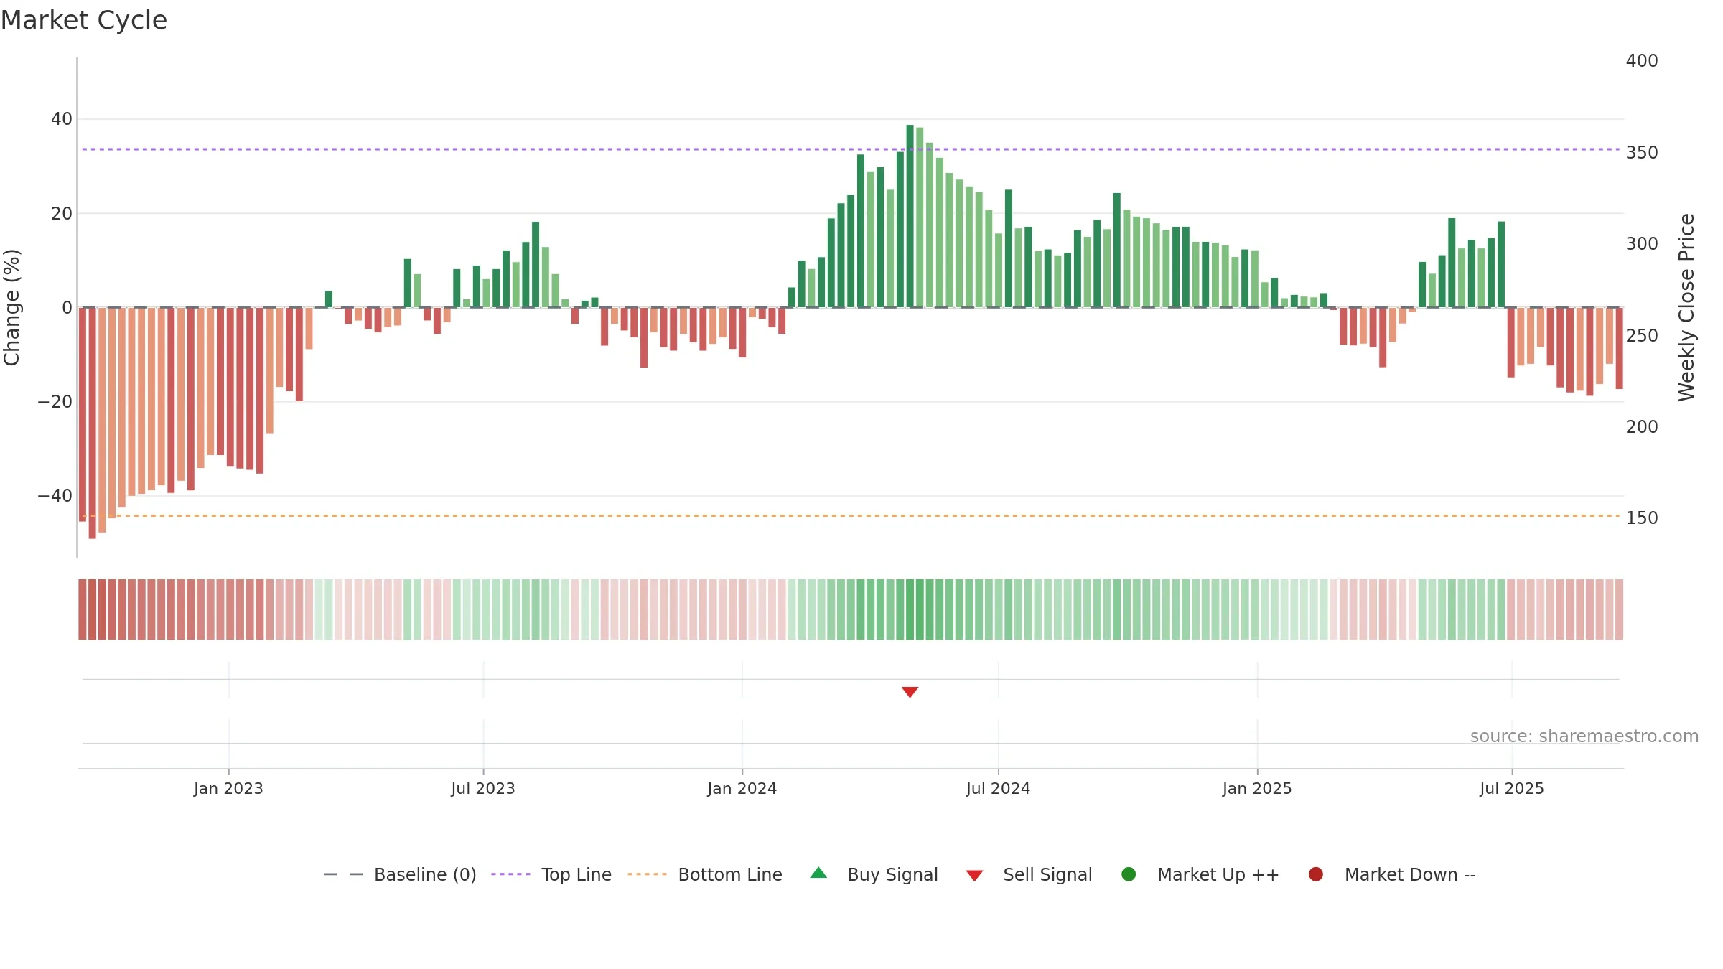This screenshot has width=1723, height=969.
Task: Click the Market Cycle chart title
Action: (x=84, y=20)
